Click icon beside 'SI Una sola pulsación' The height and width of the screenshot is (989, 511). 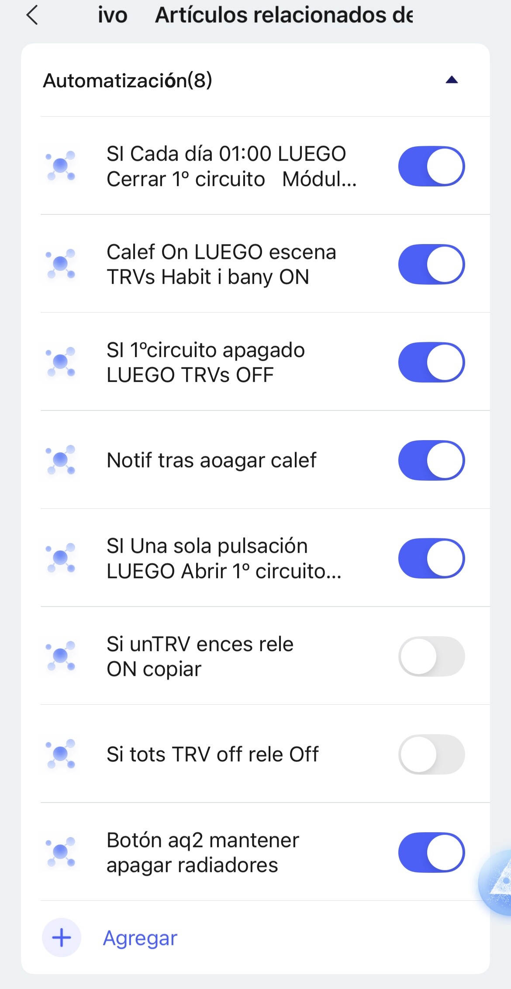tap(61, 558)
